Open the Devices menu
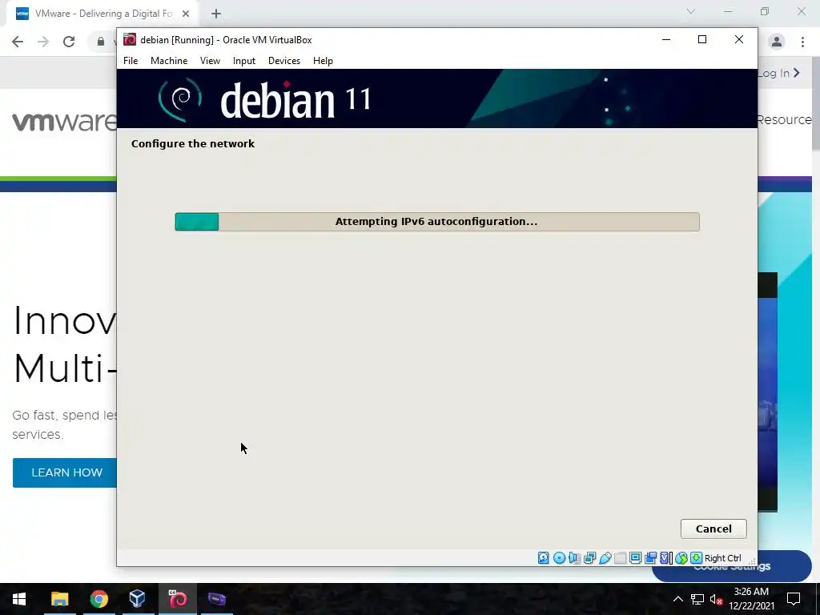 coord(284,61)
